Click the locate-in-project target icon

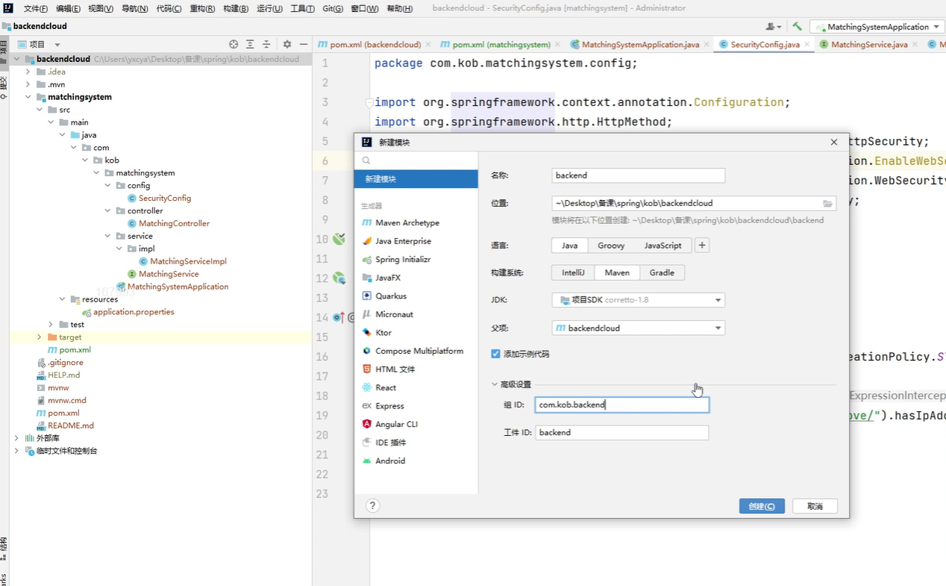tap(234, 45)
